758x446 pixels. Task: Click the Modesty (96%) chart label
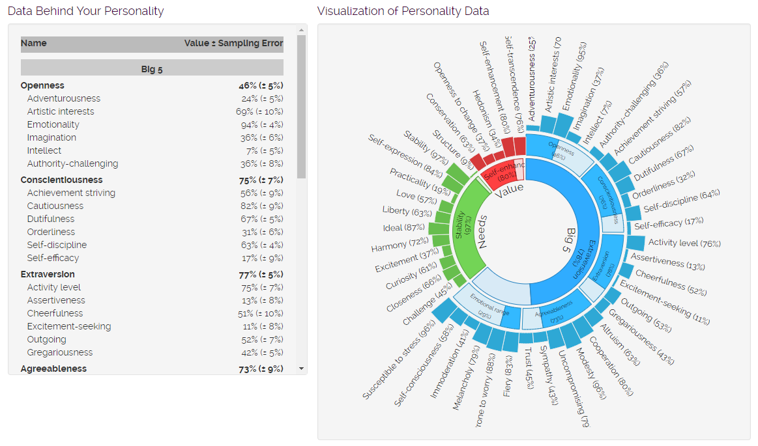590,374
